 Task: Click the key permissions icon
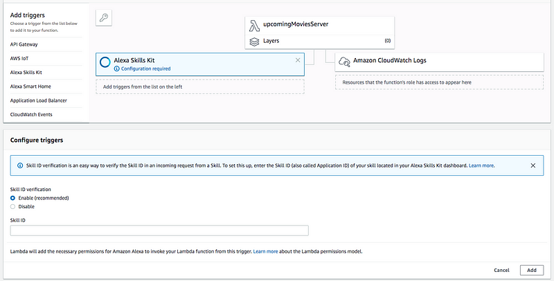click(104, 18)
